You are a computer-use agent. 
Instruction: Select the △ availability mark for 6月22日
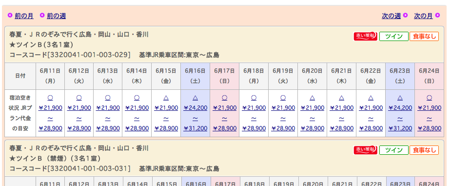(x=371, y=98)
